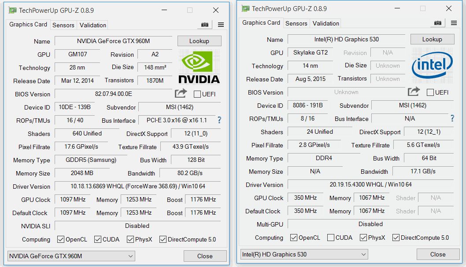Click the Texture Fillrate value 43.9 GTexel/s
The height and width of the screenshot is (267, 466).
191,146
